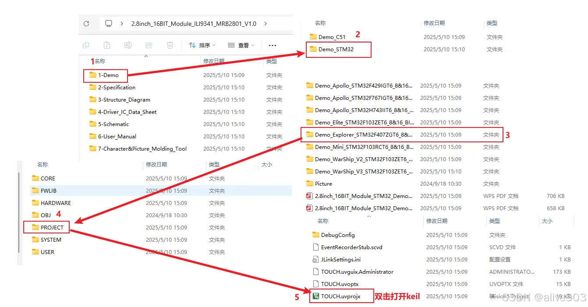Image resolution: width=588 pixels, height=307 pixels.
Task: Sort by 名称 header above Demo_C51
Action: [x=320, y=23]
